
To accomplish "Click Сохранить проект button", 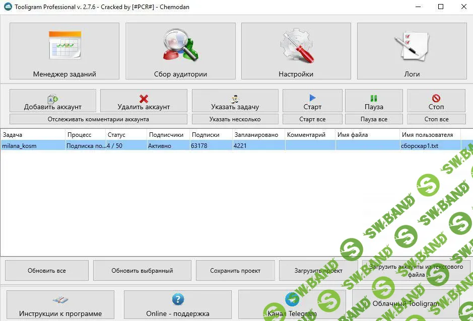I will (x=235, y=271).
